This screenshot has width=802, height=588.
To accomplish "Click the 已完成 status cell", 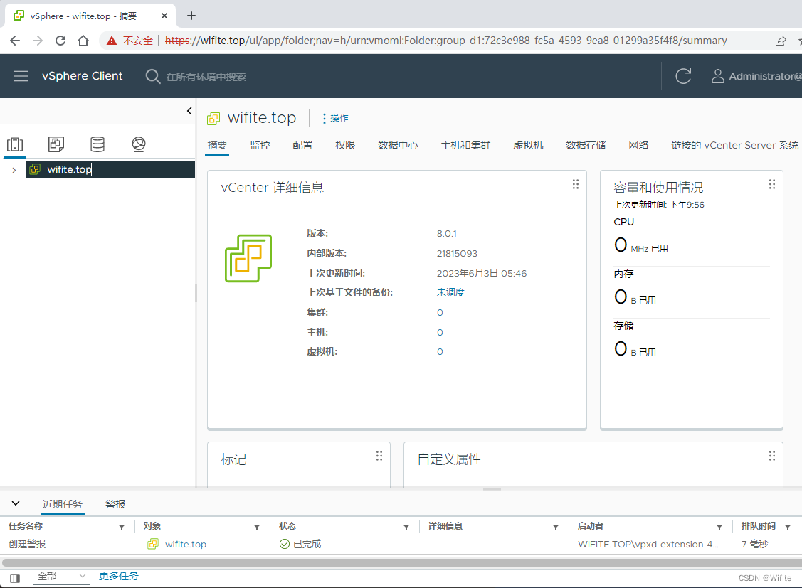I will pyautogui.click(x=300, y=545).
